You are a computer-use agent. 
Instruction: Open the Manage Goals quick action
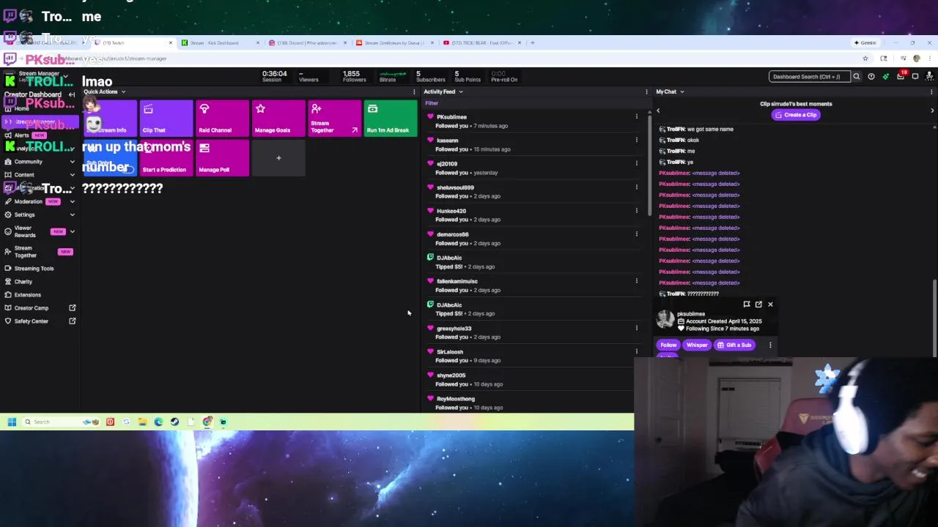[x=278, y=118]
